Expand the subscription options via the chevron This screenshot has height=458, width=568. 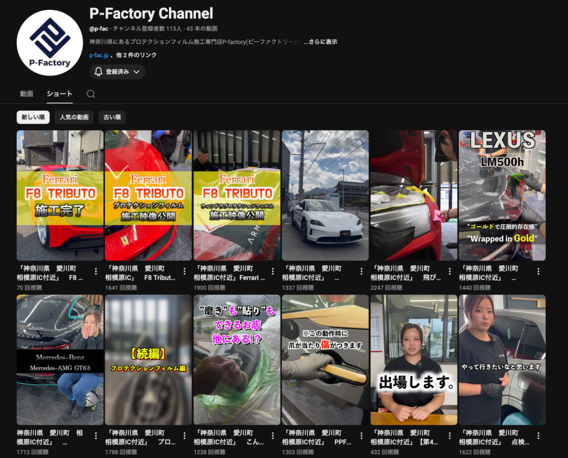coord(135,72)
